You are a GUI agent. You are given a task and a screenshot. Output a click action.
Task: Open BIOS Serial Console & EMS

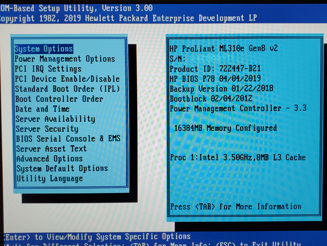click(x=68, y=139)
